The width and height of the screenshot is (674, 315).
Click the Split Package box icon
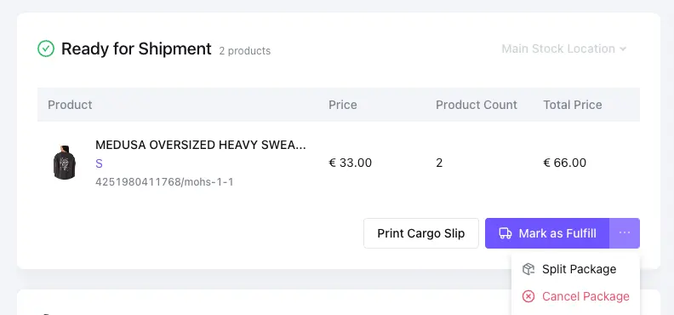pos(528,269)
